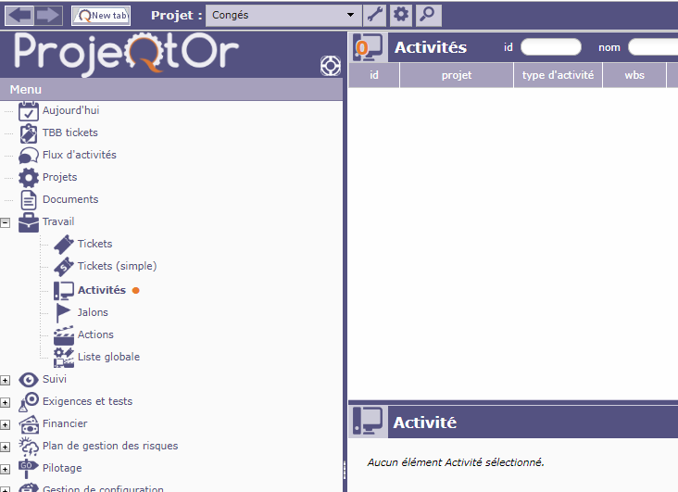The image size is (678, 492).
Task: Click the Financier money icon
Action: pos(29,424)
